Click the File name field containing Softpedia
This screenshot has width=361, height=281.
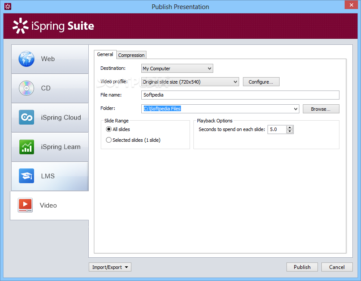pyautogui.click(x=240, y=95)
